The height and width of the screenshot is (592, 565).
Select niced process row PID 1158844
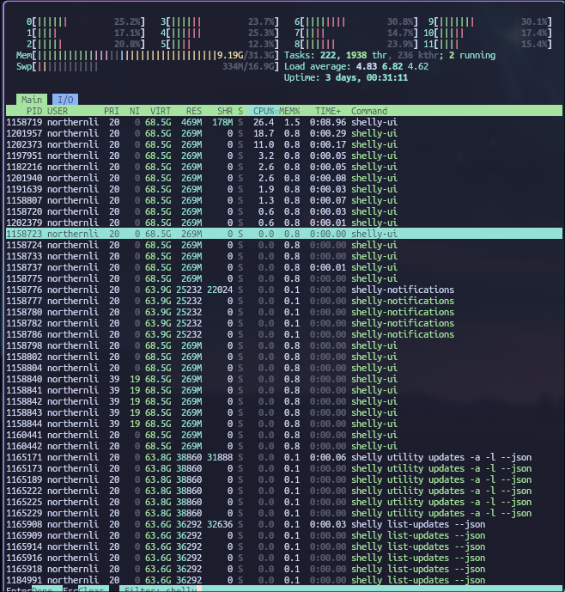click(x=284, y=424)
